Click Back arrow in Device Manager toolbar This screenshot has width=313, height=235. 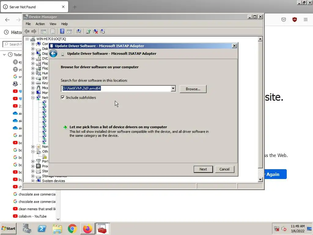[27, 32]
